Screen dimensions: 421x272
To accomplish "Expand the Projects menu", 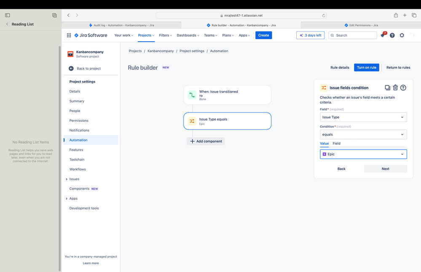I will (146, 35).
